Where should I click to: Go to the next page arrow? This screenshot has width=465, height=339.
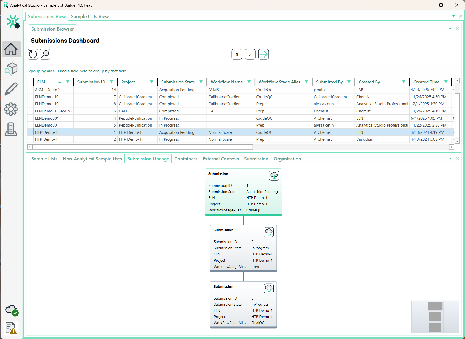coord(263,54)
